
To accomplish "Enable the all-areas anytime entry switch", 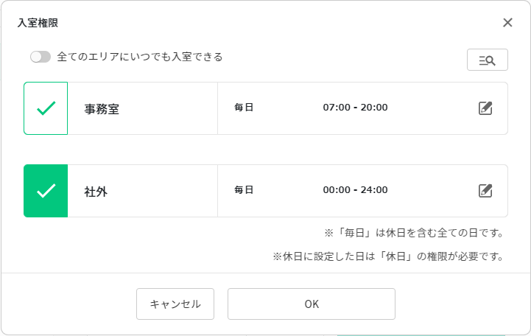I will tap(41, 57).
